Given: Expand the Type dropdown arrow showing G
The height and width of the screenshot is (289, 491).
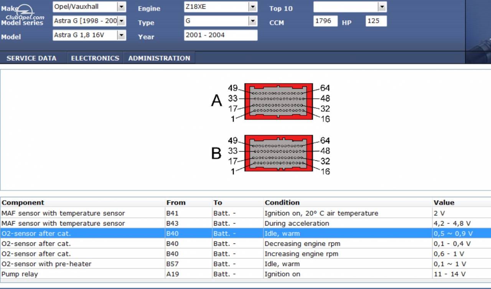Looking at the screenshot, I should click(x=253, y=21).
